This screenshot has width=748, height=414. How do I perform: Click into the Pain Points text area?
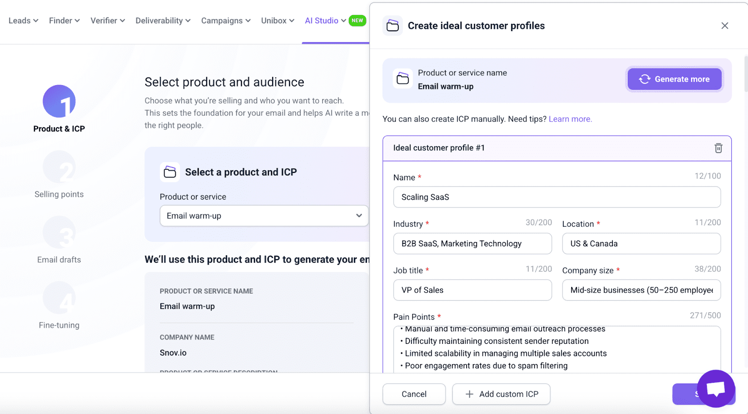(x=556, y=348)
